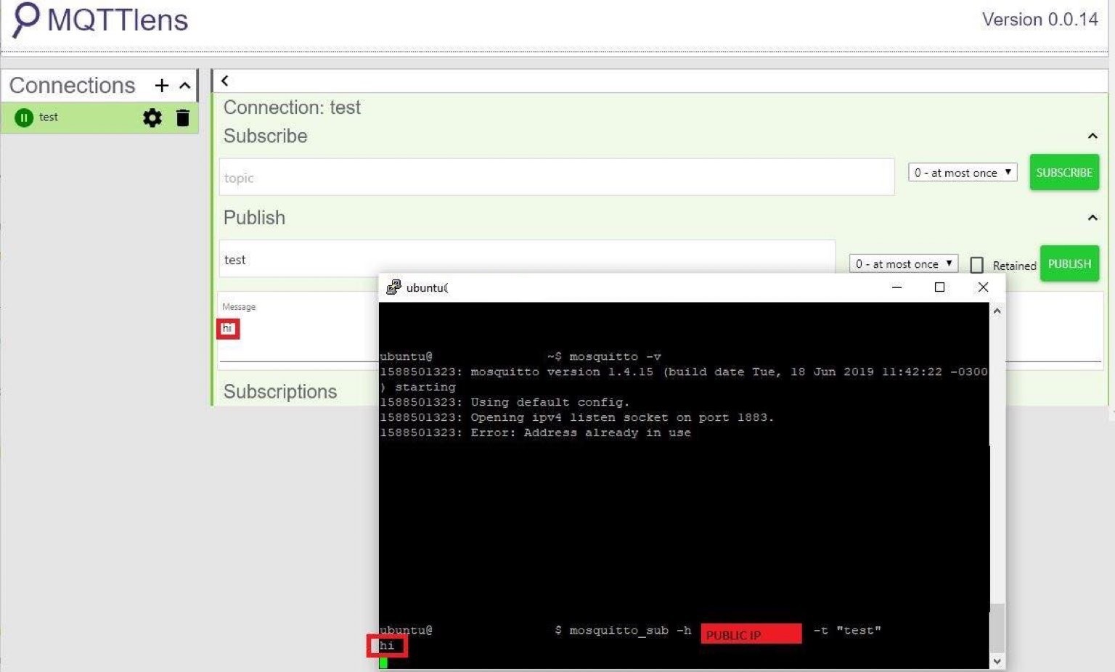Click the 'Error: Address already in use' line

(535, 433)
